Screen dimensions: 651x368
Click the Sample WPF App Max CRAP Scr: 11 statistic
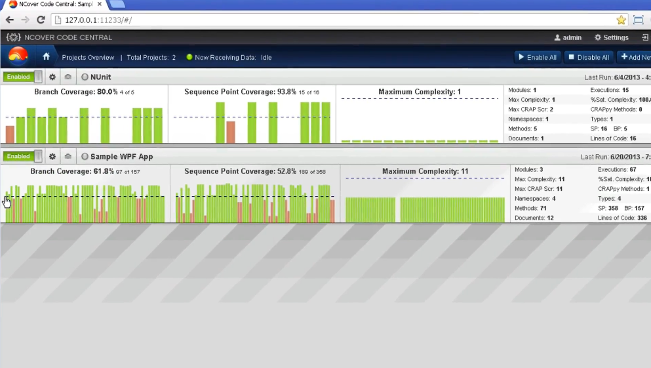(539, 189)
